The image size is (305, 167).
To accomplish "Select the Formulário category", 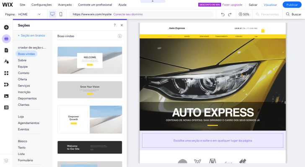I will (x=25, y=160).
